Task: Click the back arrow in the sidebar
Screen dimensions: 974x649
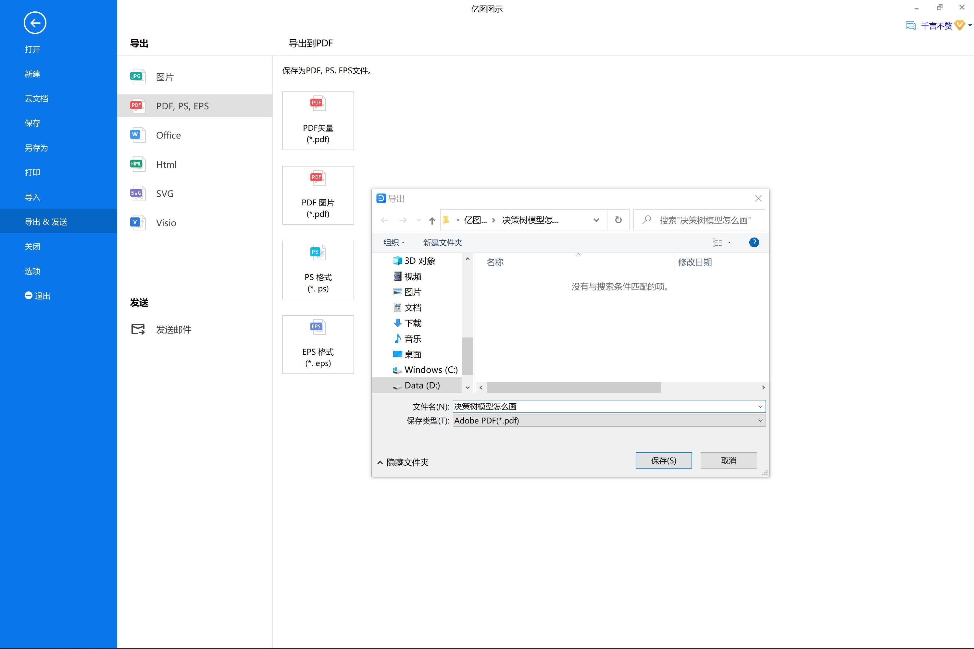Action: click(35, 23)
